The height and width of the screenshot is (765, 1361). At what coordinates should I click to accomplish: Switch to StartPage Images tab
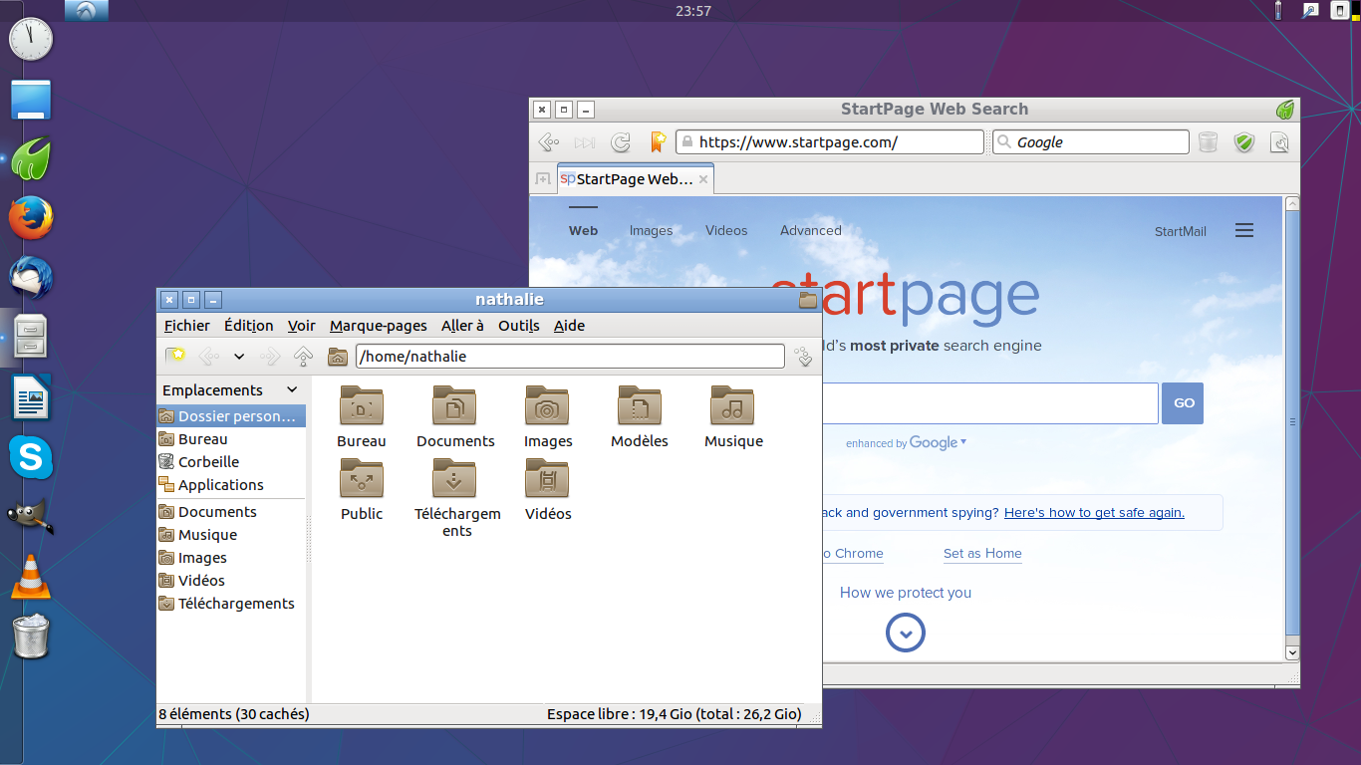[x=651, y=230]
